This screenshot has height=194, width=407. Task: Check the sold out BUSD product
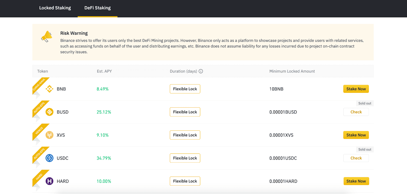click(x=356, y=112)
